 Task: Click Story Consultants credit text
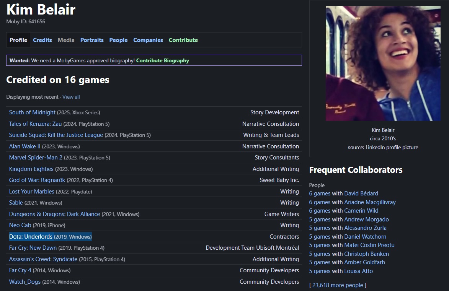pos(277,158)
